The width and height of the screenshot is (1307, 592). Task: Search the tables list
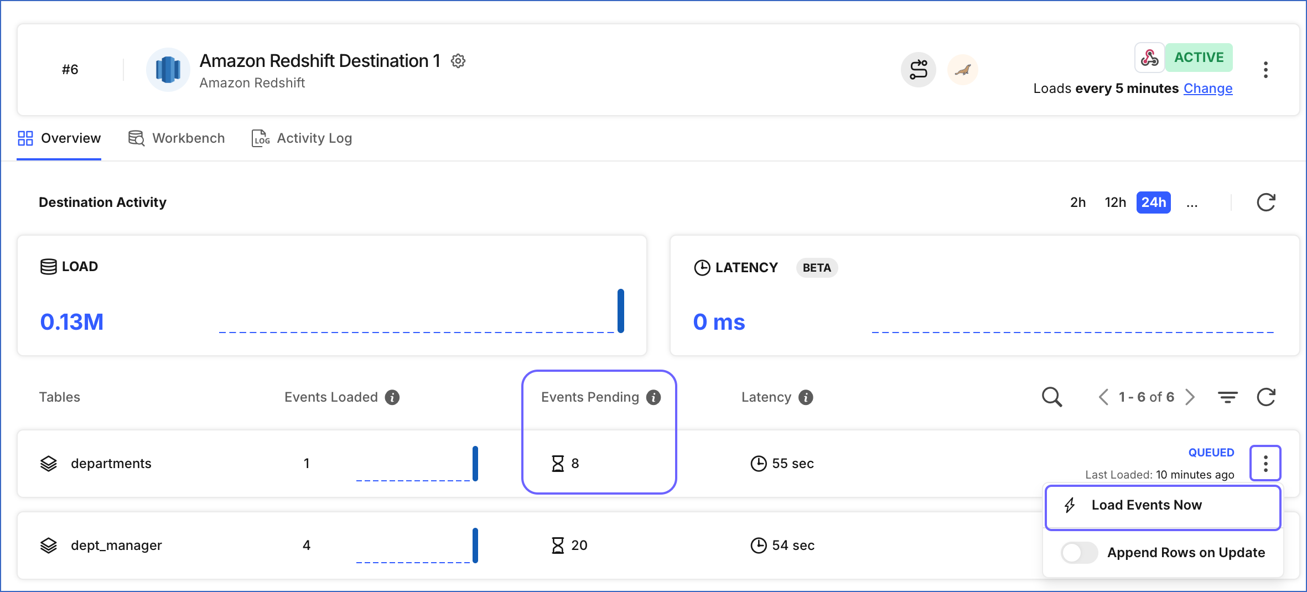[1052, 397]
